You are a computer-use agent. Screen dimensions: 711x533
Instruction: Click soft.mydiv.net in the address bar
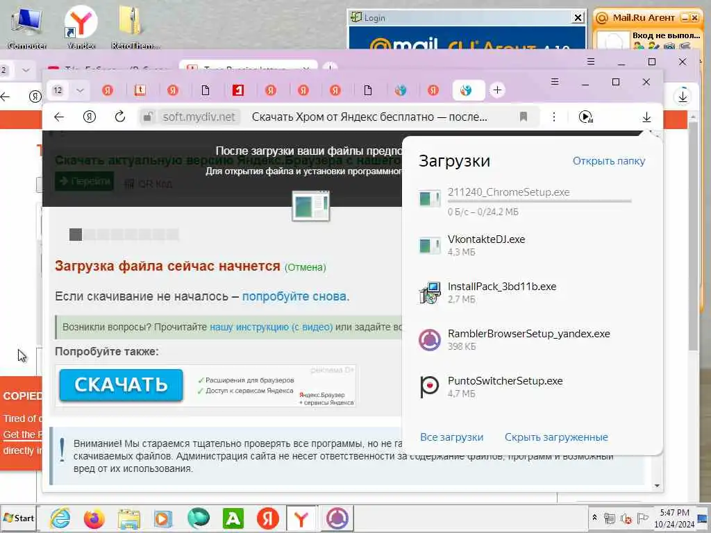point(199,117)
